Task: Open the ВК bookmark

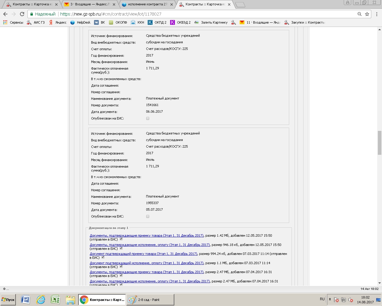Action: click(100, 22)
